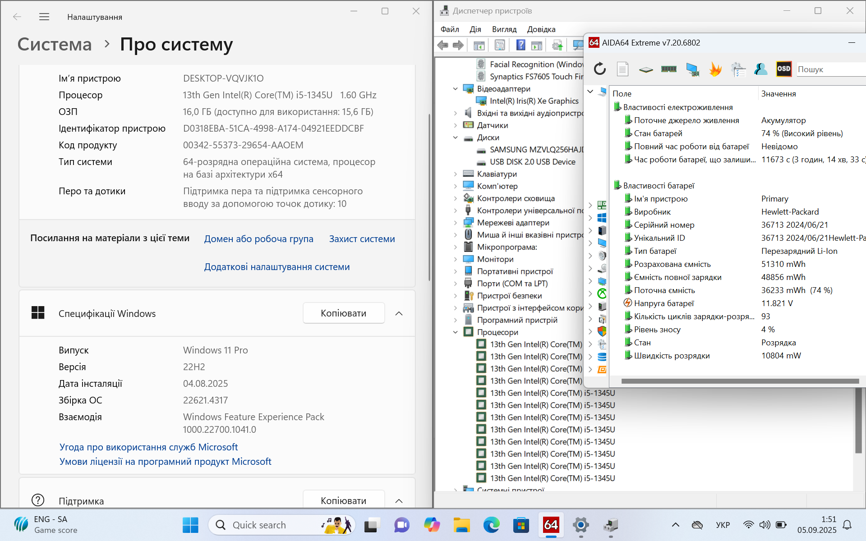
Task: Click Forward arrow in Device Manager toolbar
Action: [x=458, y=45]
